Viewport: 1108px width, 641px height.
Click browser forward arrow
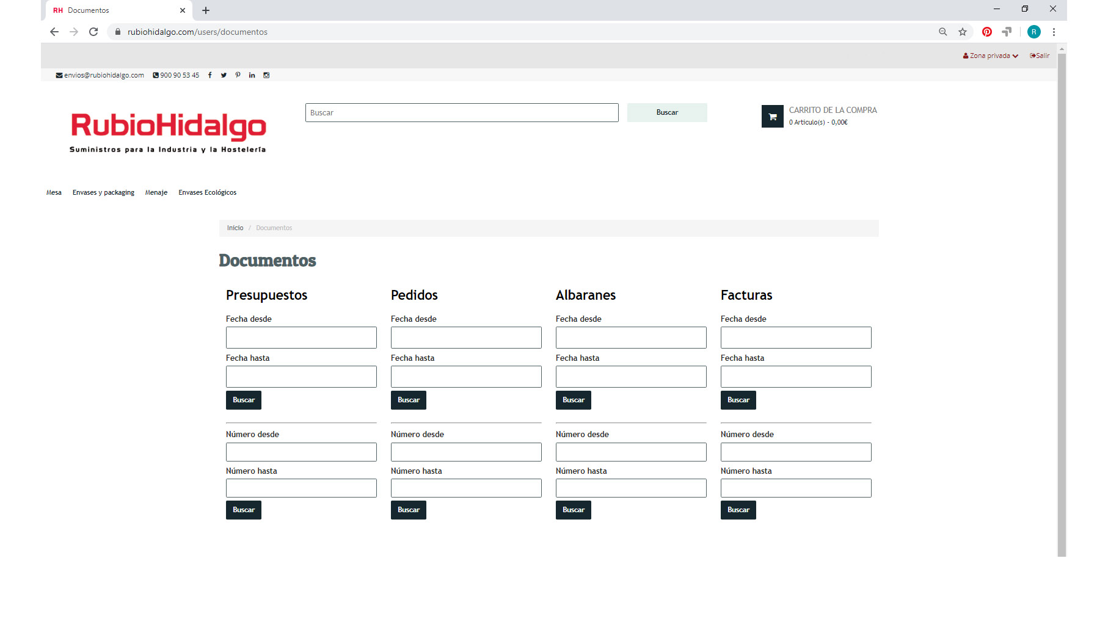[x=74, y=32]
